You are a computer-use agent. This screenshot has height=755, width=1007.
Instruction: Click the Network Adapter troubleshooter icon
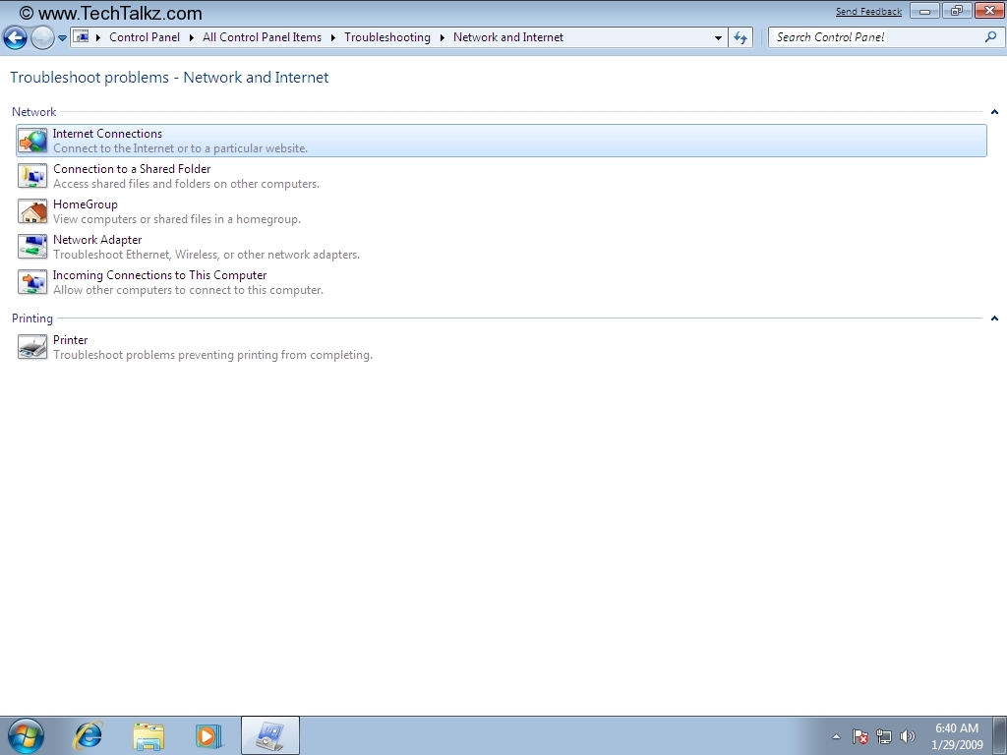pos(32,247)
